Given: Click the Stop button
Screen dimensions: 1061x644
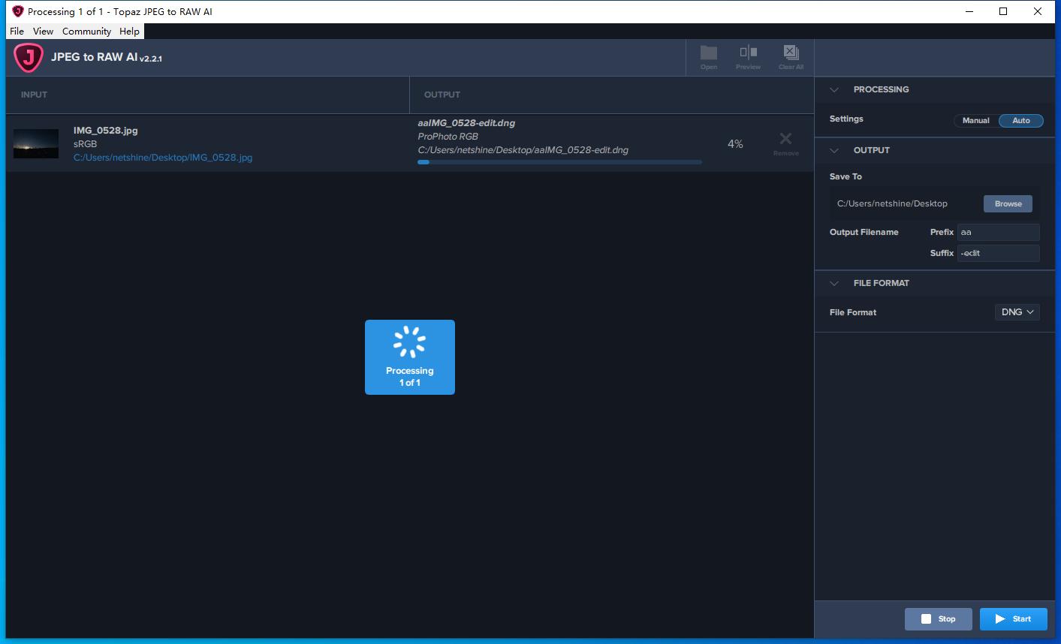Looking at the screenshot, I should click(x=939, y=619).
